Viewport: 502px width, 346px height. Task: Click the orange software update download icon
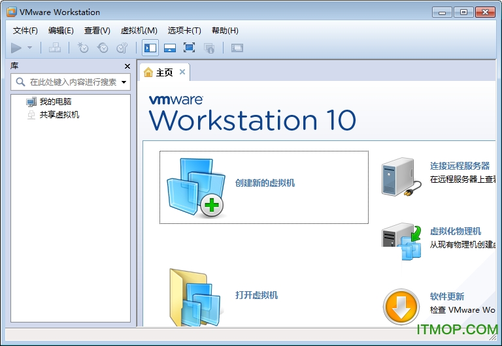(401, 307)
